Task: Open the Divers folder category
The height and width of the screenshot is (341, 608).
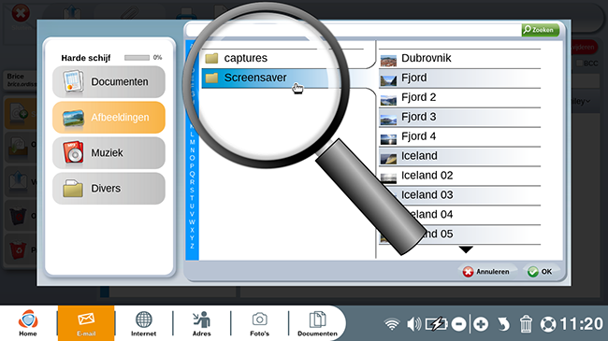Action: point(109,189)
